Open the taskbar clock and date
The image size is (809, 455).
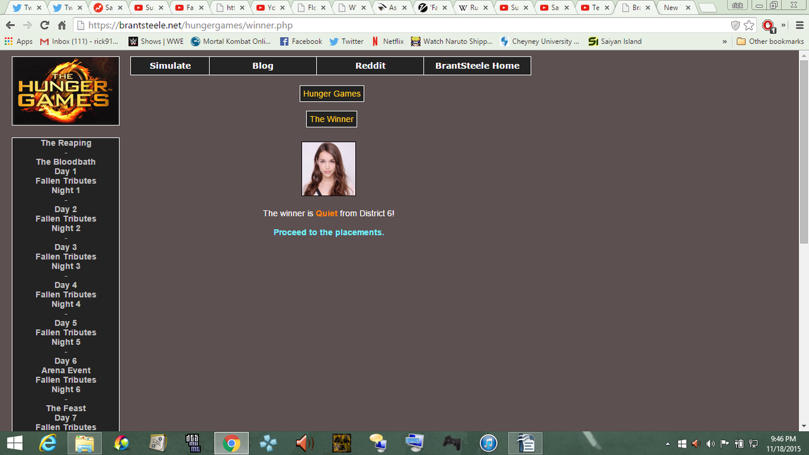click(x=783, y=444)
